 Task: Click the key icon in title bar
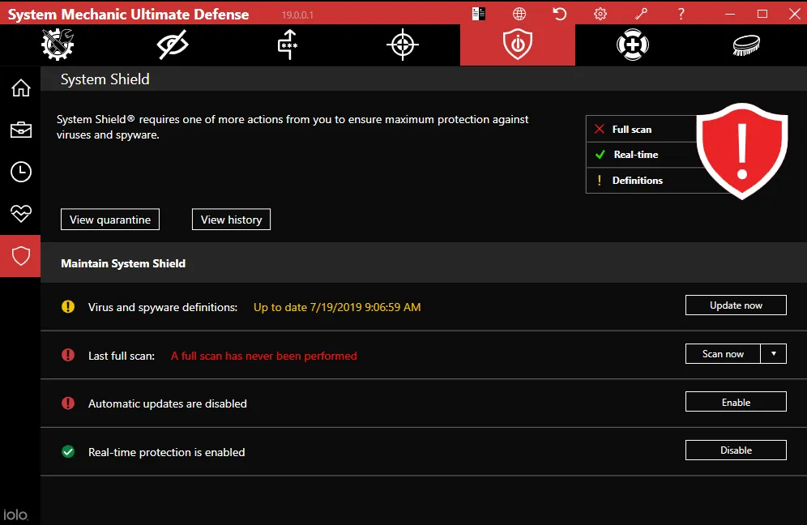pos(641,14)
